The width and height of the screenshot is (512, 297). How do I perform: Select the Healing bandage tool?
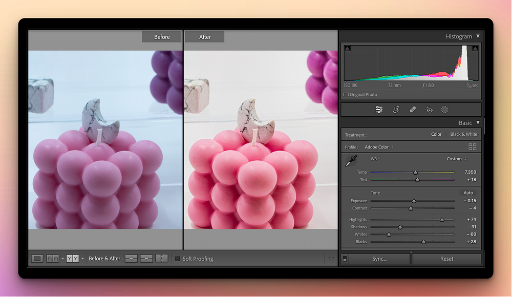[413, 110]
